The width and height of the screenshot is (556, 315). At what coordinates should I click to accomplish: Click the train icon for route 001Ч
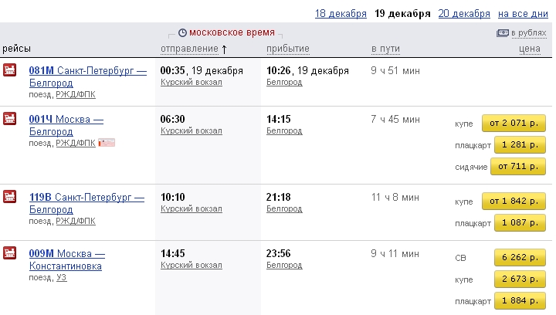pyautogui.click(x=9, y=118)
